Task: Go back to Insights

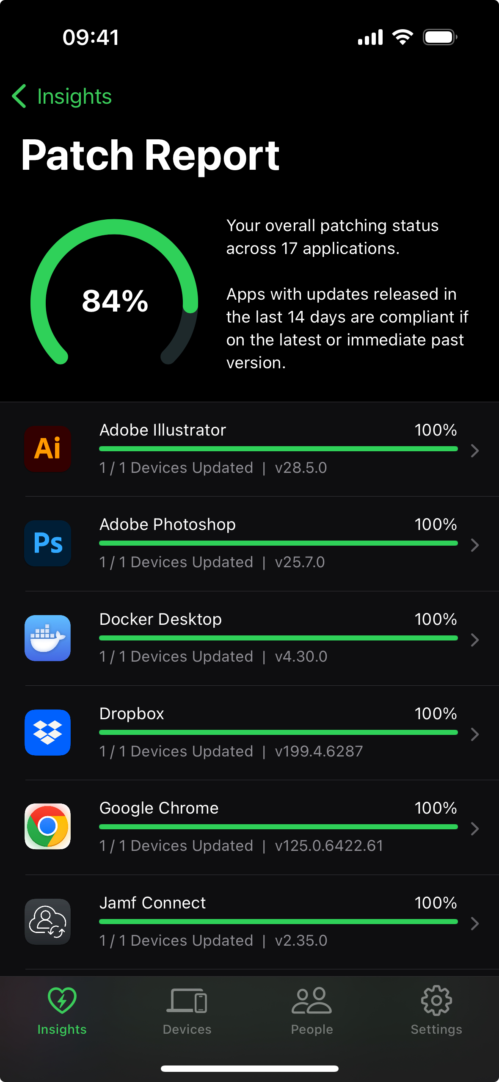Action: [x=62, y=97]
